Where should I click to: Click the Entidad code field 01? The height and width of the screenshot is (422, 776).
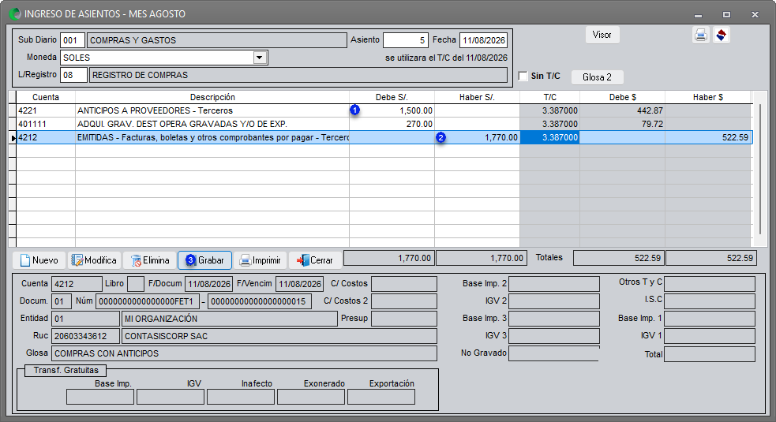(x=85, y=319)
